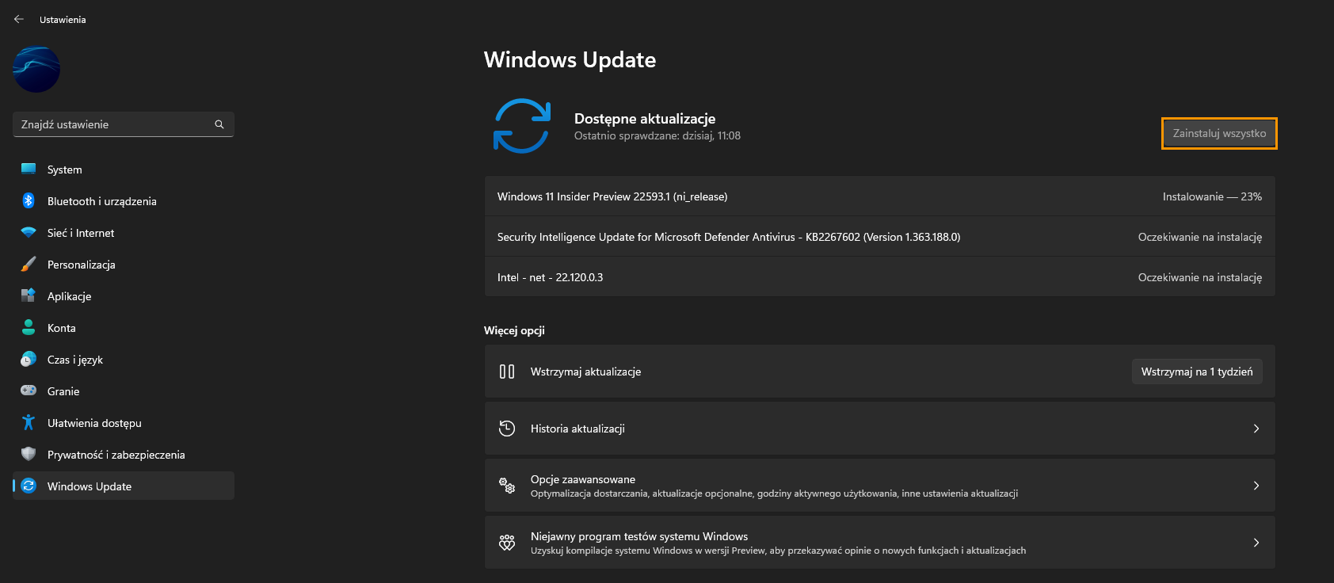Click the 'Wstrzymaj aktualizacje' label
This screenshot has height=583, width=1334.
click(x=585, y=372)
